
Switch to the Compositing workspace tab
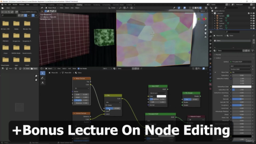point(106,5)
